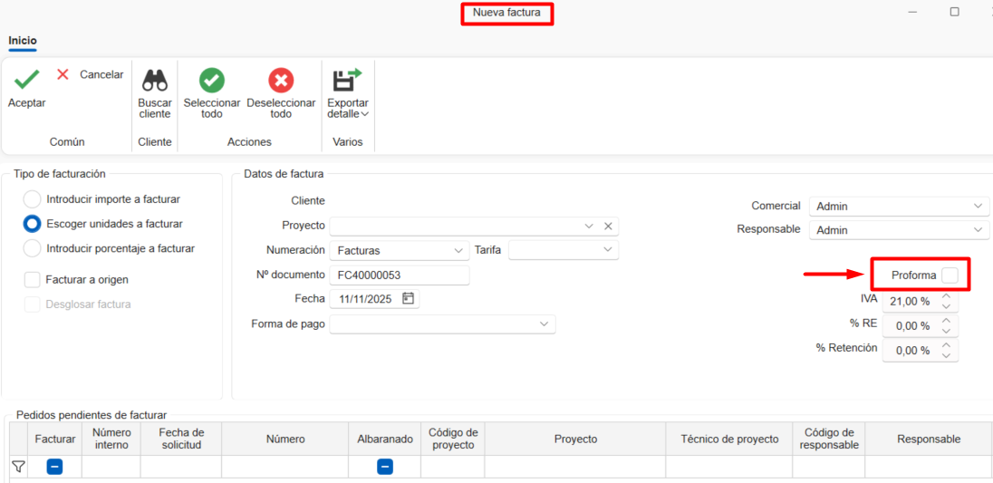Viewport: 993px width, 483px height.
Task: Click the red Cancelar X icon
Action: pos(63,74)
